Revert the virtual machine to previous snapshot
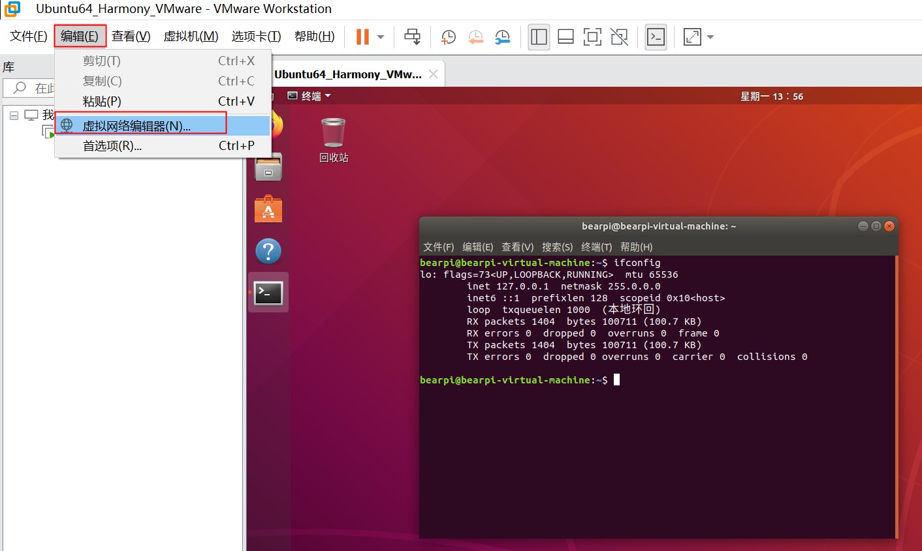 (475, 37)
